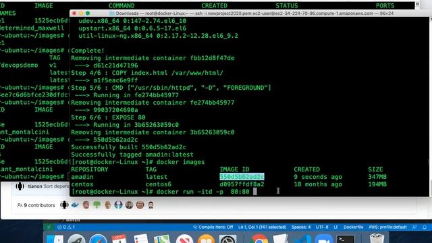The height and width of the screenshot is (243, 432).
Task: Click the scroll indicator at background terminal top-right
Action: pyautogui.click(x=417, y=4)
